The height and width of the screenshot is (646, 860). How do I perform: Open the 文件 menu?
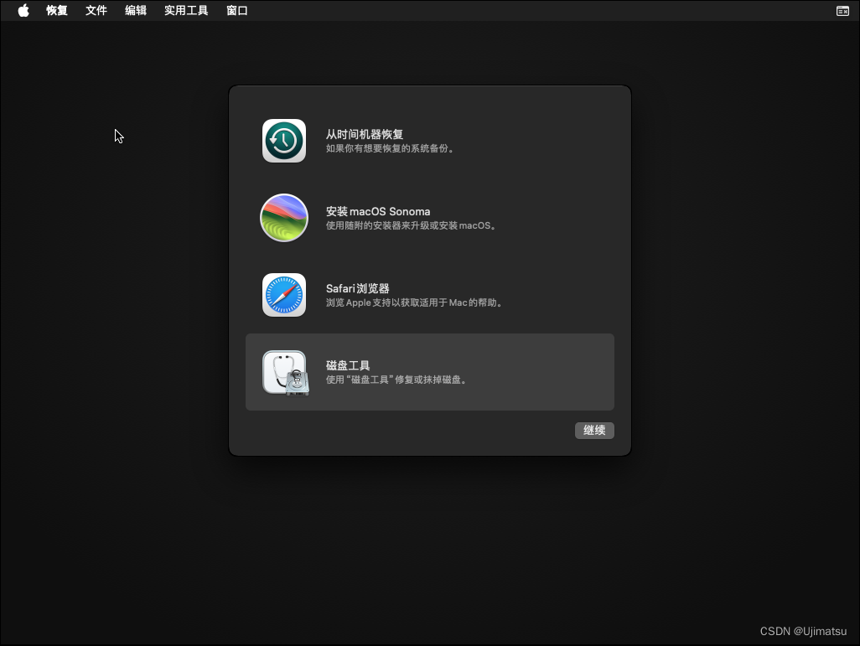point(96,10)
